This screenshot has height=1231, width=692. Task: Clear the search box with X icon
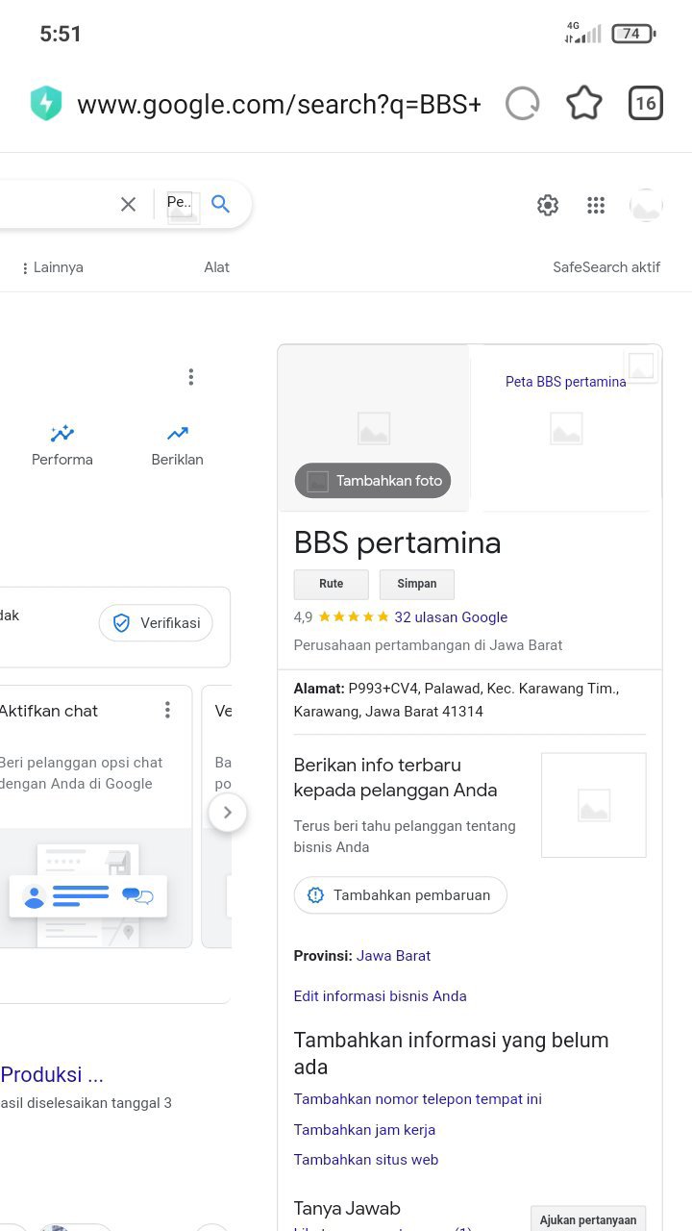click(128, 204)
